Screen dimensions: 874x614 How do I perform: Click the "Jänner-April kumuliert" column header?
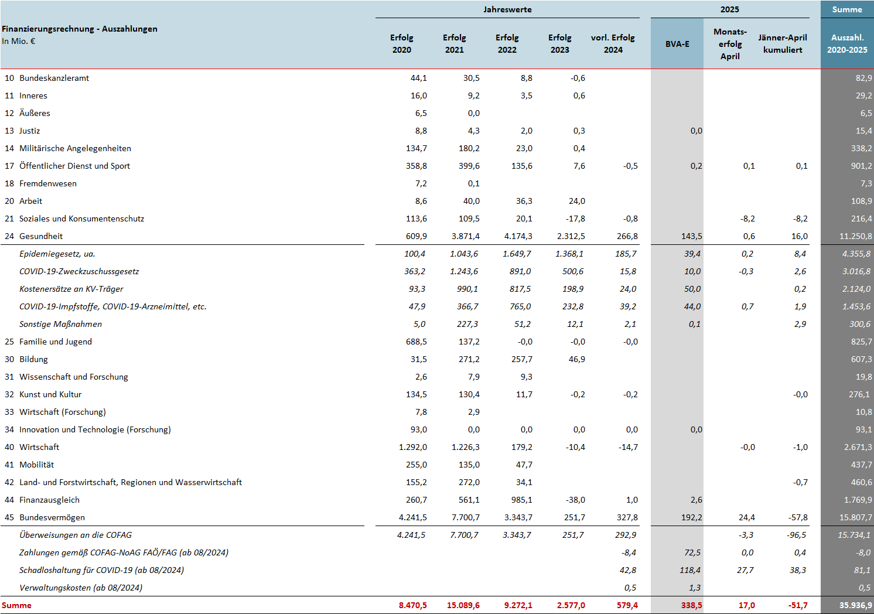[x=783, y=44]
